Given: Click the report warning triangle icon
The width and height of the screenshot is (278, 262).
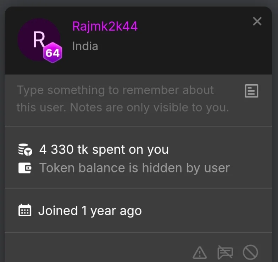Looking at the screenshot, I should tap(200, 252).
